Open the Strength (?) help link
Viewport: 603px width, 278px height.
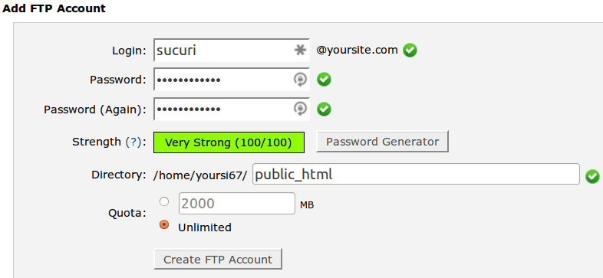[x=133, y=142]
